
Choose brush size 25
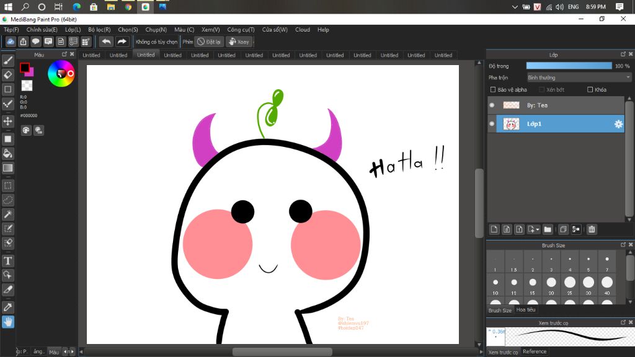click(570, 285)
